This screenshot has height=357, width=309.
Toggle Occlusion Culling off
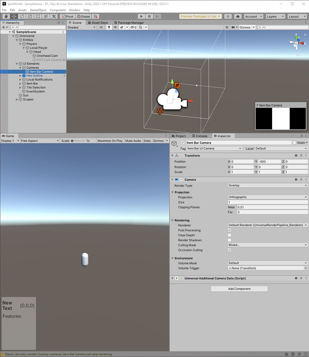tap(229, 250)
